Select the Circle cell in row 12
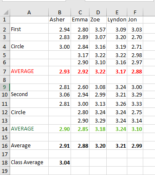This screenshot has width=155, height=175. click(29, 112)
